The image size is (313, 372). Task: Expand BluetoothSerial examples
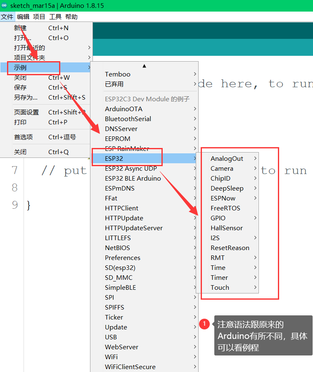(x=144, y=119)
